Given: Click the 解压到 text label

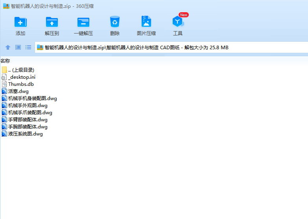Looking at the screenshot, I should pyautogui.click(x=52, y=33).
